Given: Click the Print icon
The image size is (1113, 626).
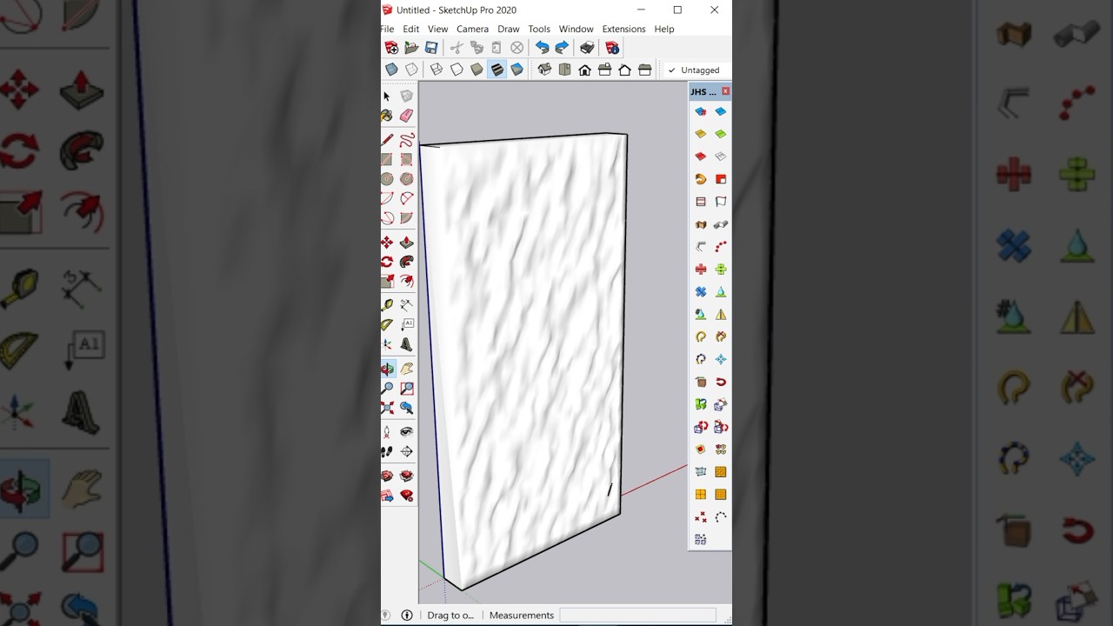Looking at the screenshot, I should click(587, 48).
